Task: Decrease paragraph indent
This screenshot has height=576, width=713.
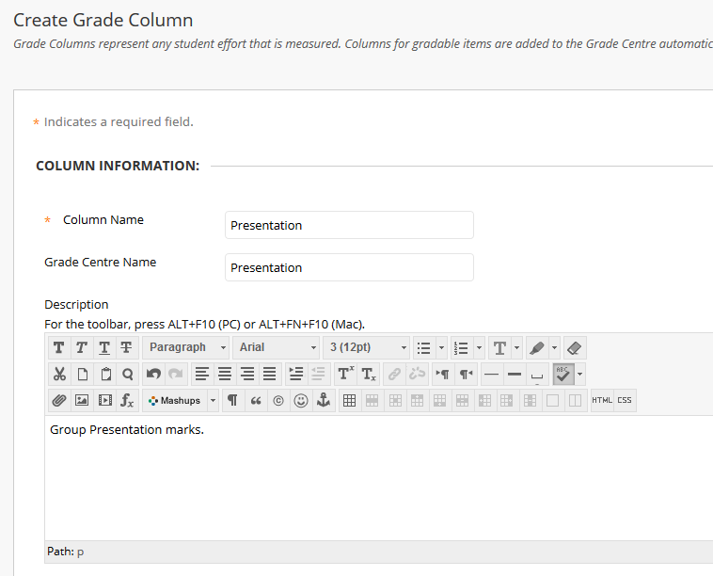Action: pyautogui.click(x=319, y=375)
